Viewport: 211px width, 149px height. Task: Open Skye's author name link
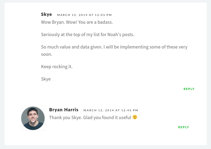46,14
